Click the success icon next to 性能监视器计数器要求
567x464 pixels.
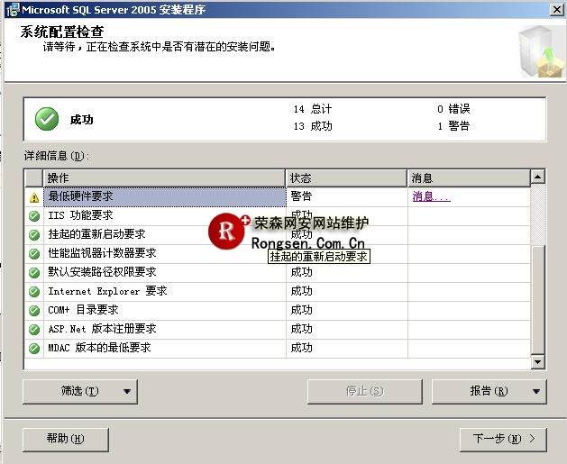click(34, 254)
